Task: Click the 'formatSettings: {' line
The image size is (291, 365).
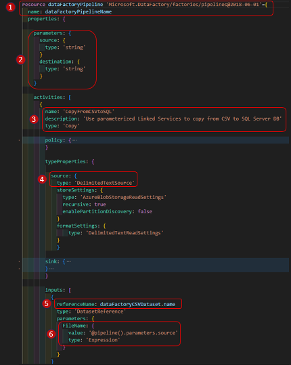Action: [81, 226]
